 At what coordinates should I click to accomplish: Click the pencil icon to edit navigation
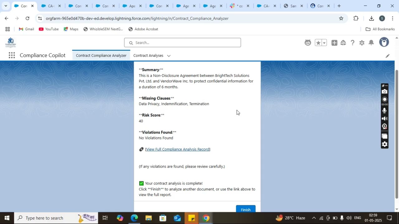coord(387,56)
